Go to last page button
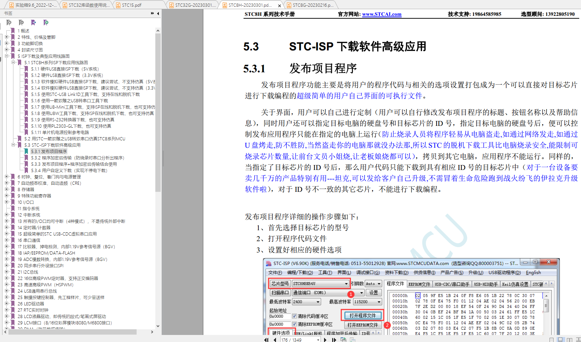 [334, 340]
